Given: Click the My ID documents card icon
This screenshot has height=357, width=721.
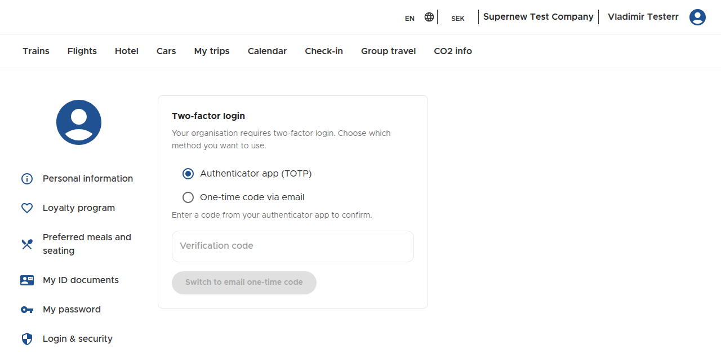Looking at the screenshot, I should 27,280.
